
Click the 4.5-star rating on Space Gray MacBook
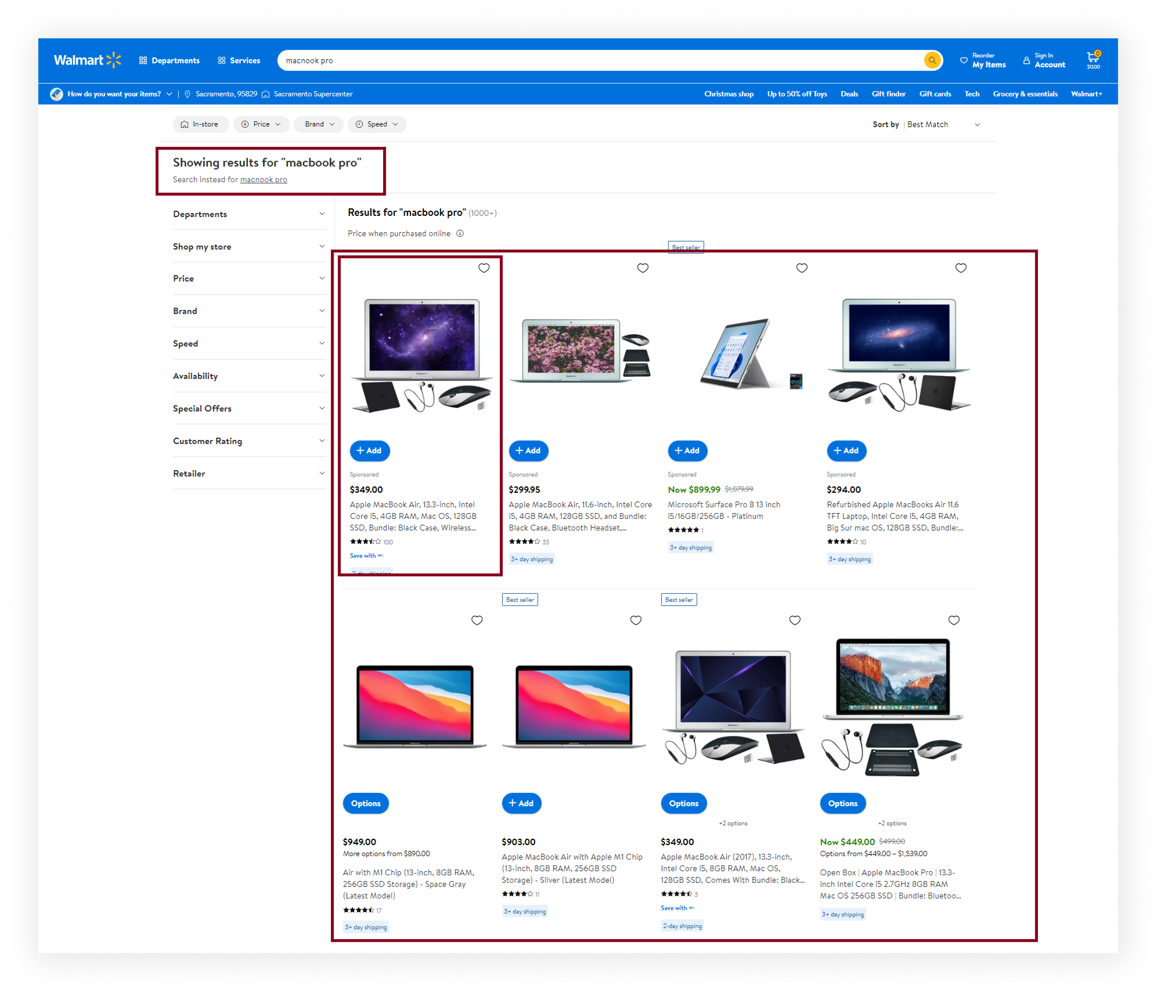358,910
